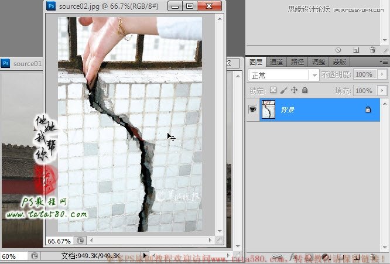Click the fx layer style icon

(x=293, y=256)
